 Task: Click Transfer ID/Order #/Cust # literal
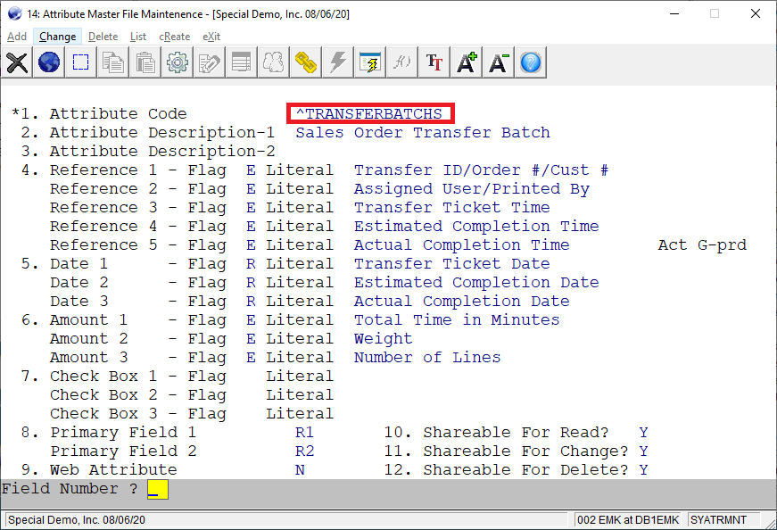click(481, 170)
